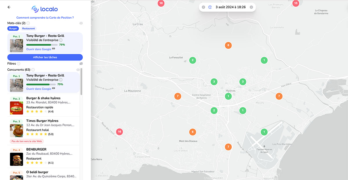The height and width of the screenshot is (180, 348).
Task: Go to previous date with left chevron
Action: [204, 7]
